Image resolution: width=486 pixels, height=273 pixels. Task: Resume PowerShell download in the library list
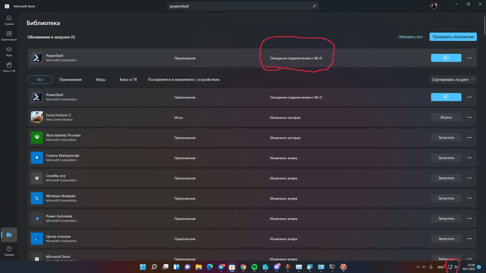pos(446,97)
